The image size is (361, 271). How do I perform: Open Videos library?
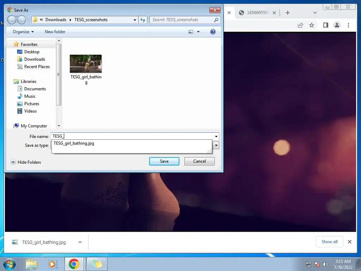tap(30, 111)
